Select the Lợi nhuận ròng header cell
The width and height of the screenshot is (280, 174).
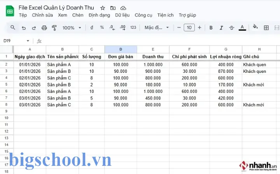pyautogui.click(x=226, y=57)
